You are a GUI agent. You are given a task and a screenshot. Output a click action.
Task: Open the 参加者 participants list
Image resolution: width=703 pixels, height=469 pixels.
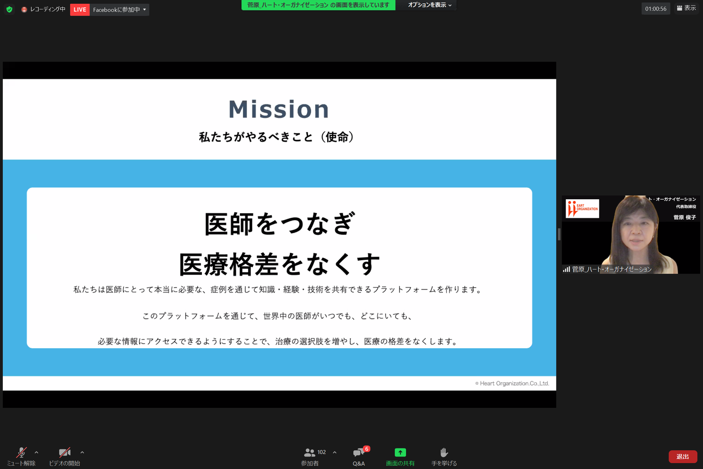[310, 453]
